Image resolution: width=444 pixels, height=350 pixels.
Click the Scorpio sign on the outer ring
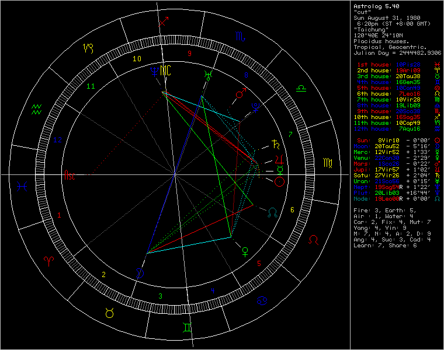pyautogui.click(x=241, y=37)
